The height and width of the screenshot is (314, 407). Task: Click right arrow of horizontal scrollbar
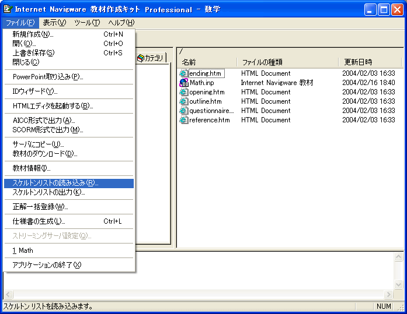click(x=388, y=294)
